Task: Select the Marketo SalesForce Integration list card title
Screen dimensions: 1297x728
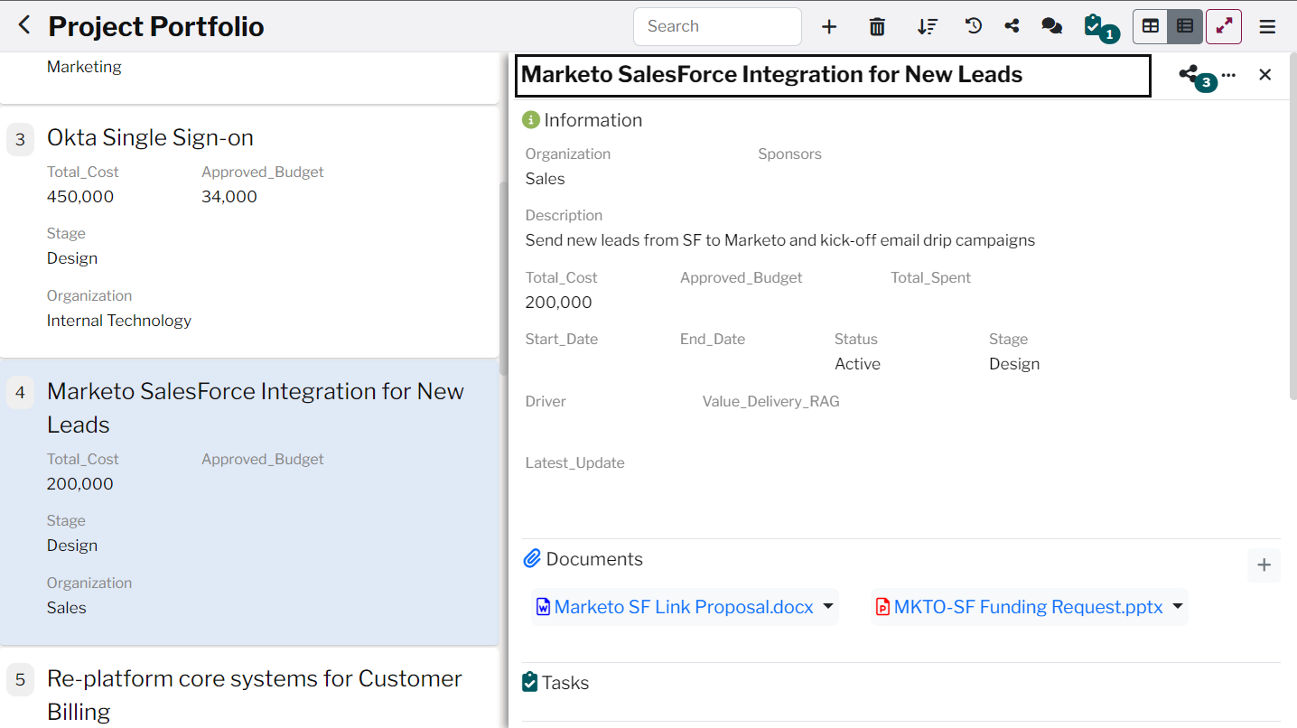Action: point(256,407)
